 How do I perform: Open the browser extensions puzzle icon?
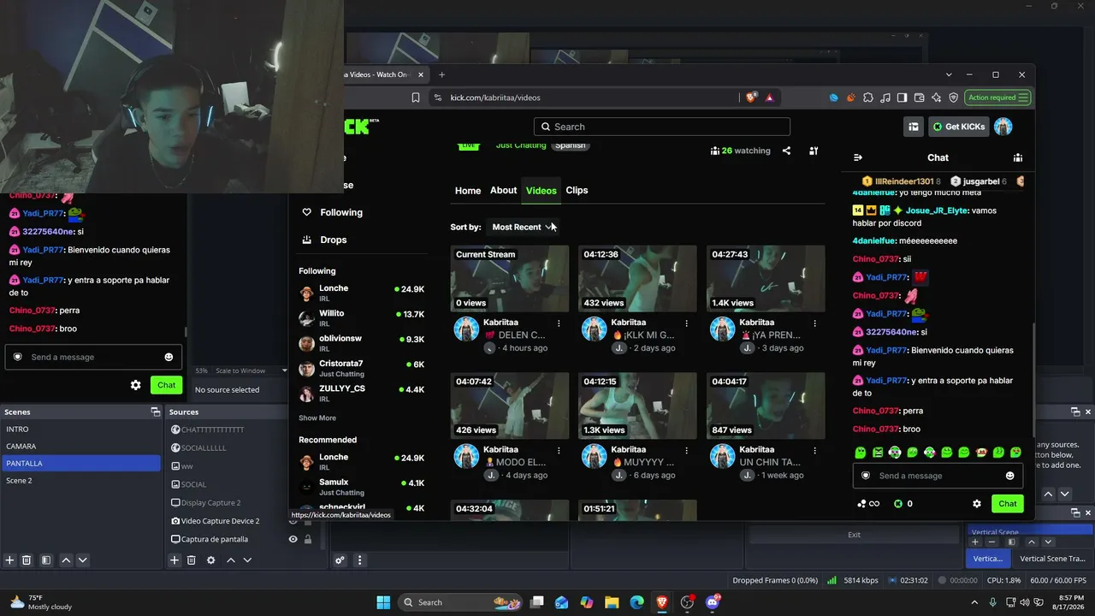(868, 98)
